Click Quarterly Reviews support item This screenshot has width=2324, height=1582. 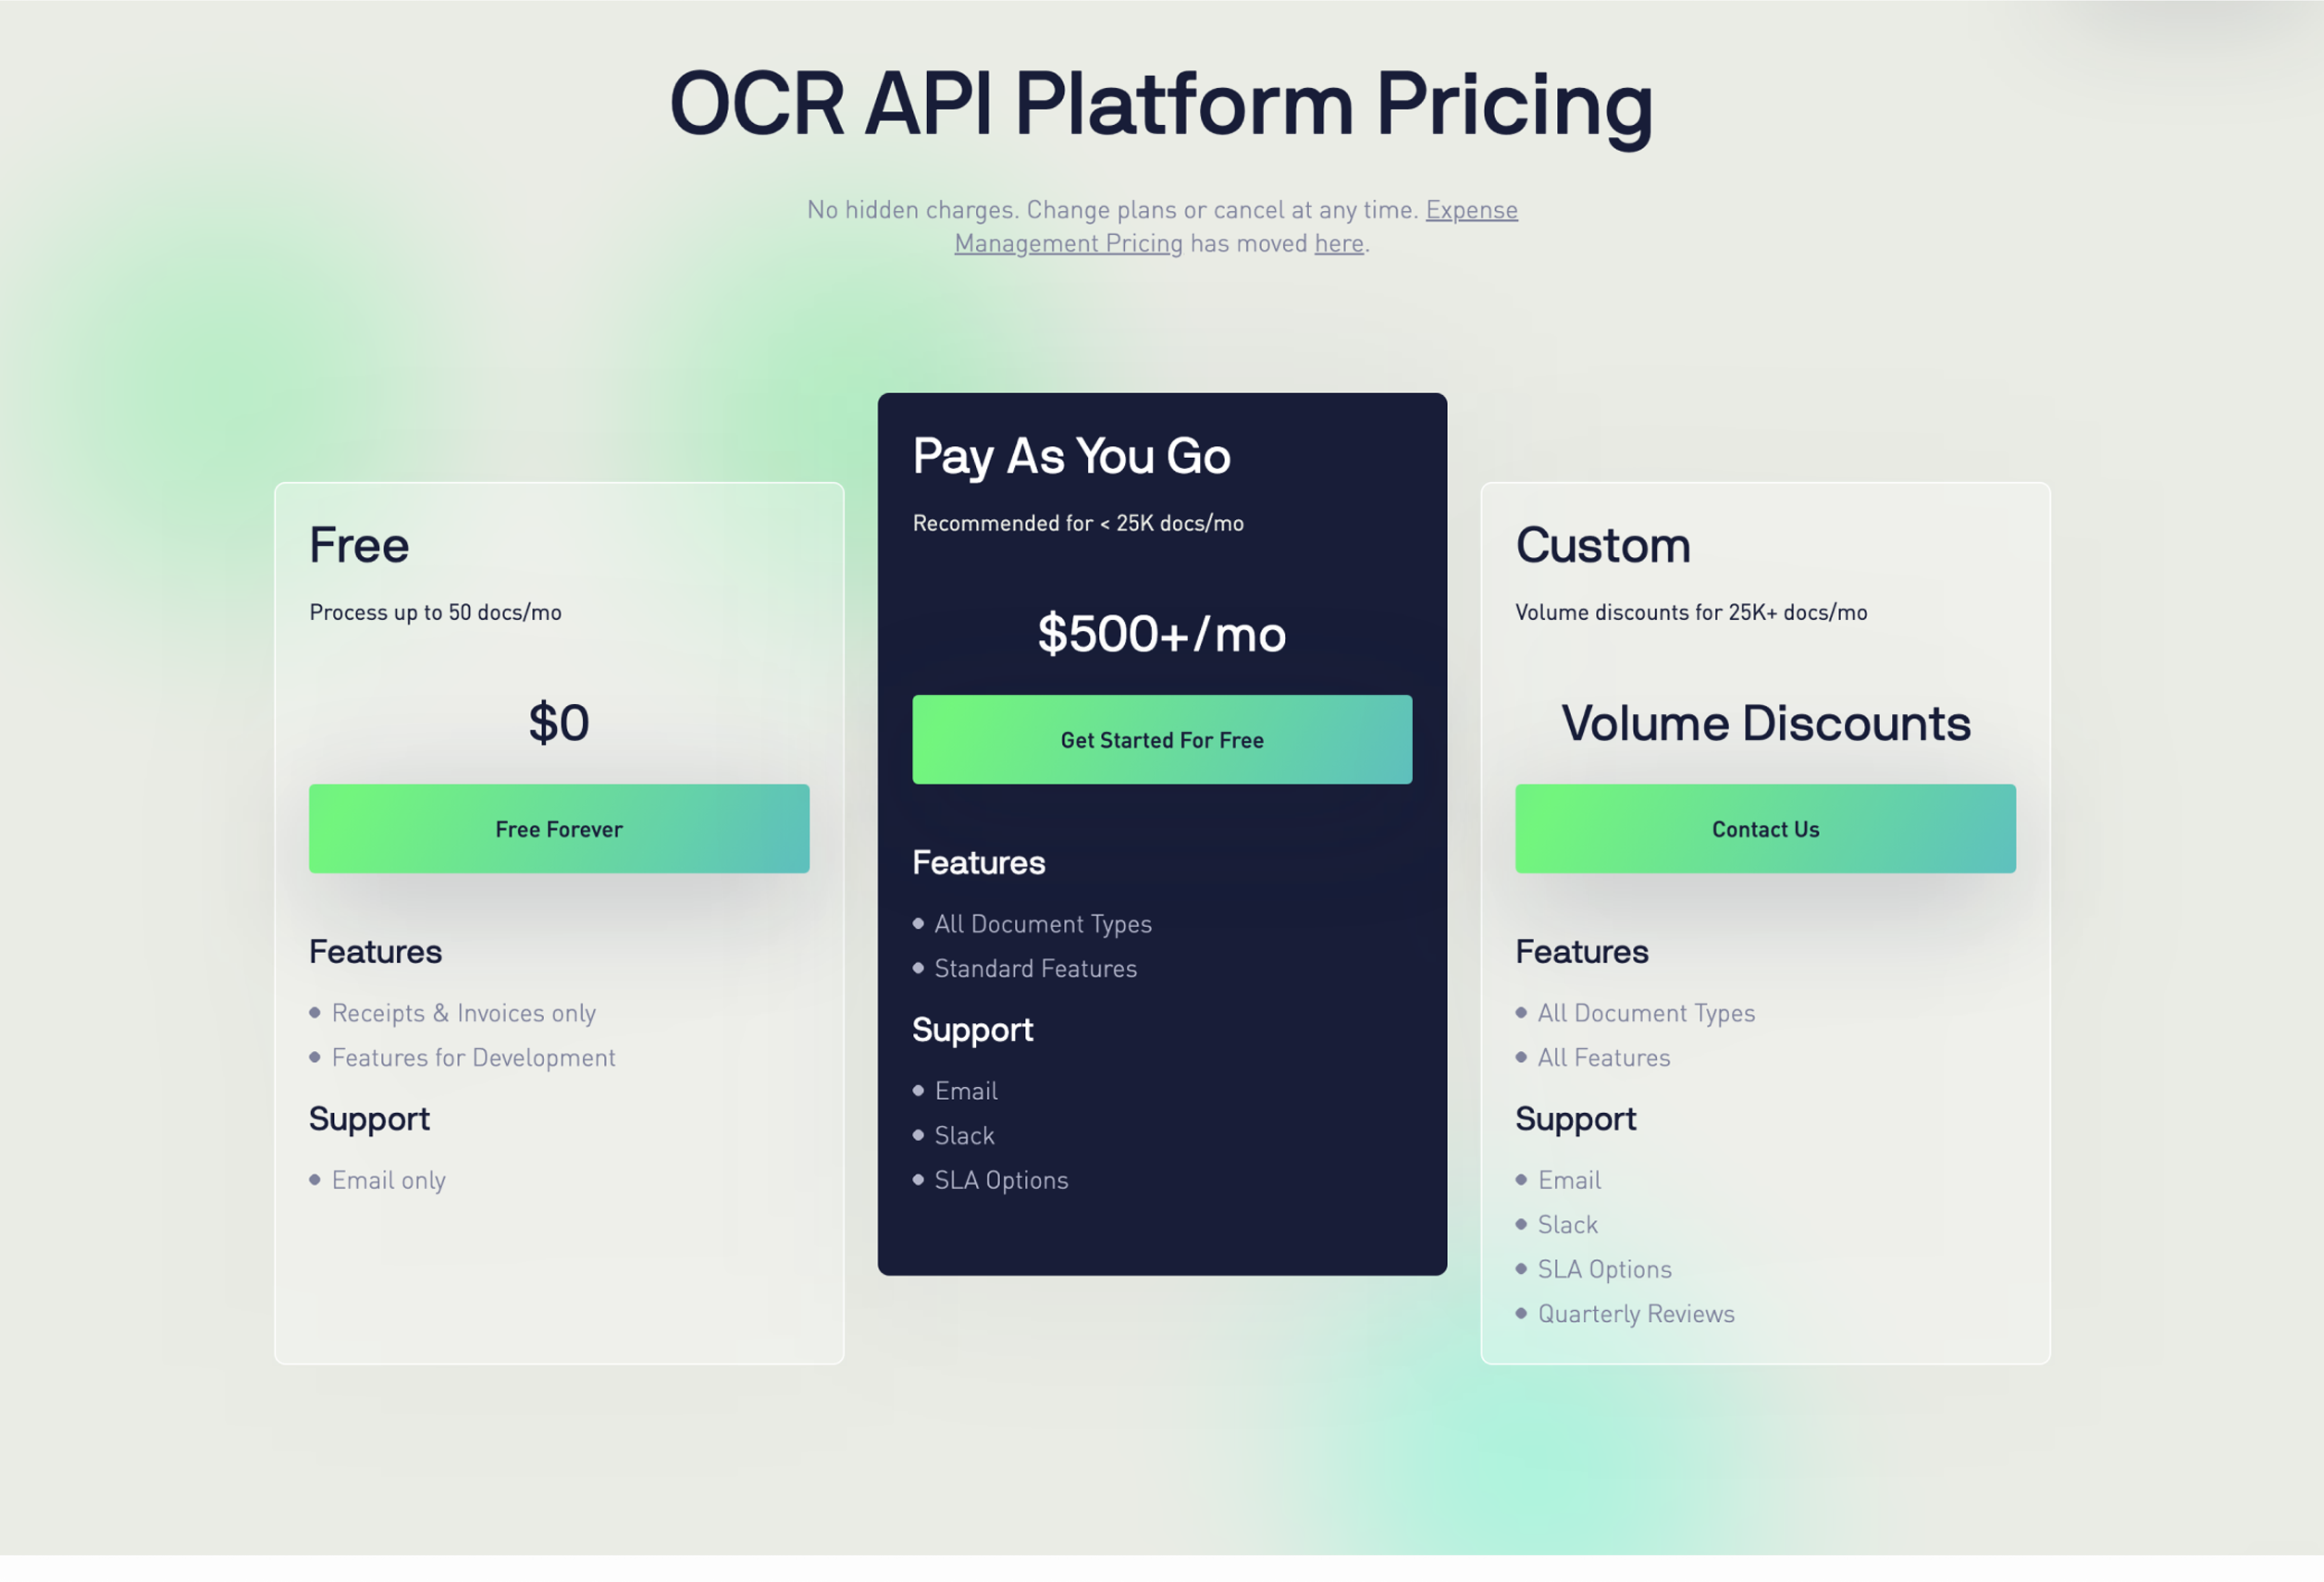(x=1635, y=1314)
